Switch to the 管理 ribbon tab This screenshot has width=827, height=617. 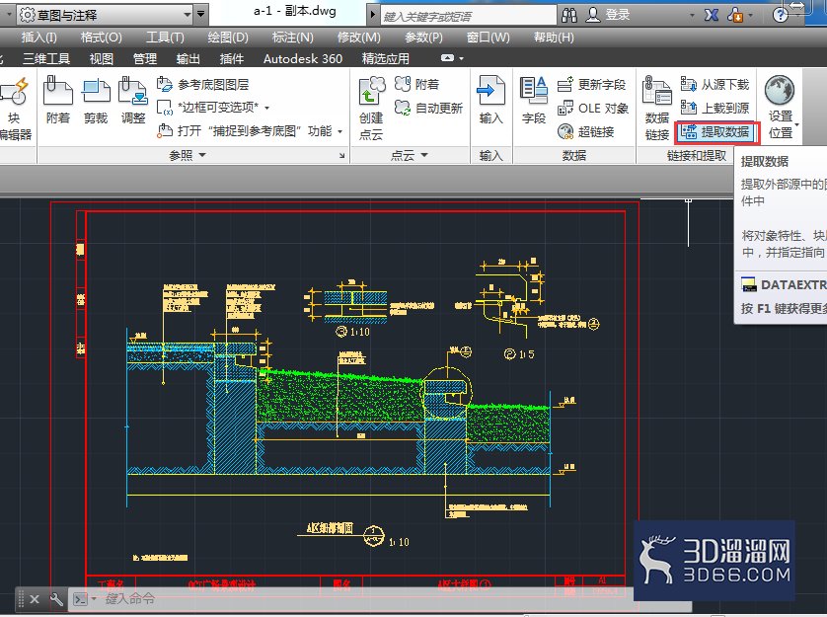(144, 58)
